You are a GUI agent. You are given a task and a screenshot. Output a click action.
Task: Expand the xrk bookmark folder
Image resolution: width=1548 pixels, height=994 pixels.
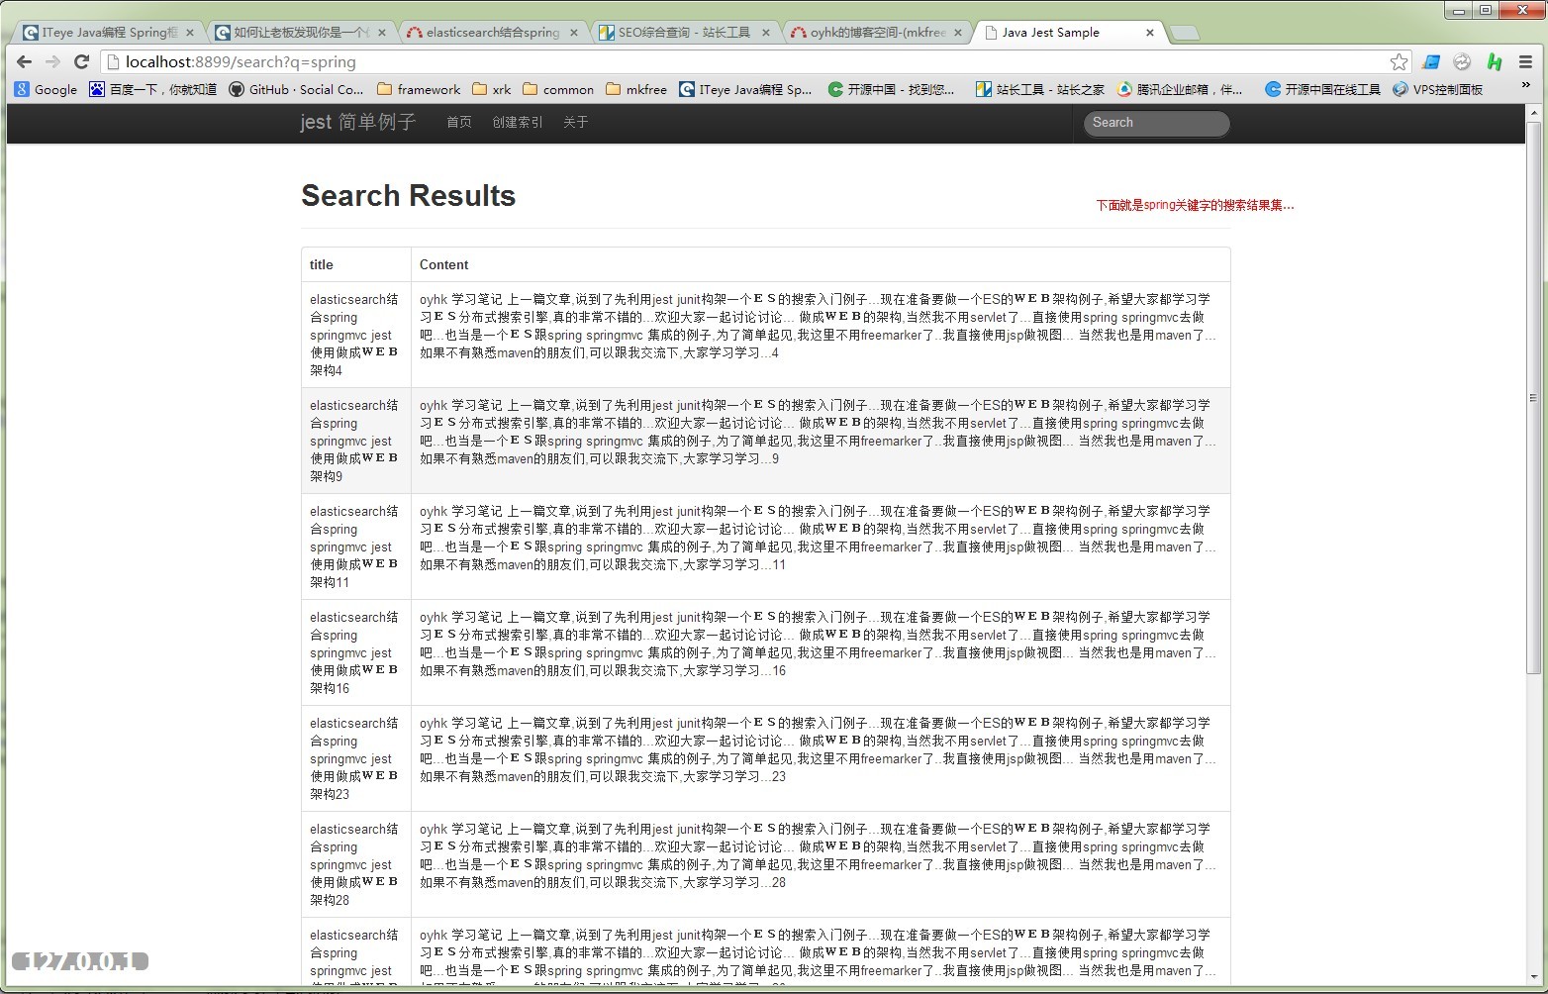[492, 89]
